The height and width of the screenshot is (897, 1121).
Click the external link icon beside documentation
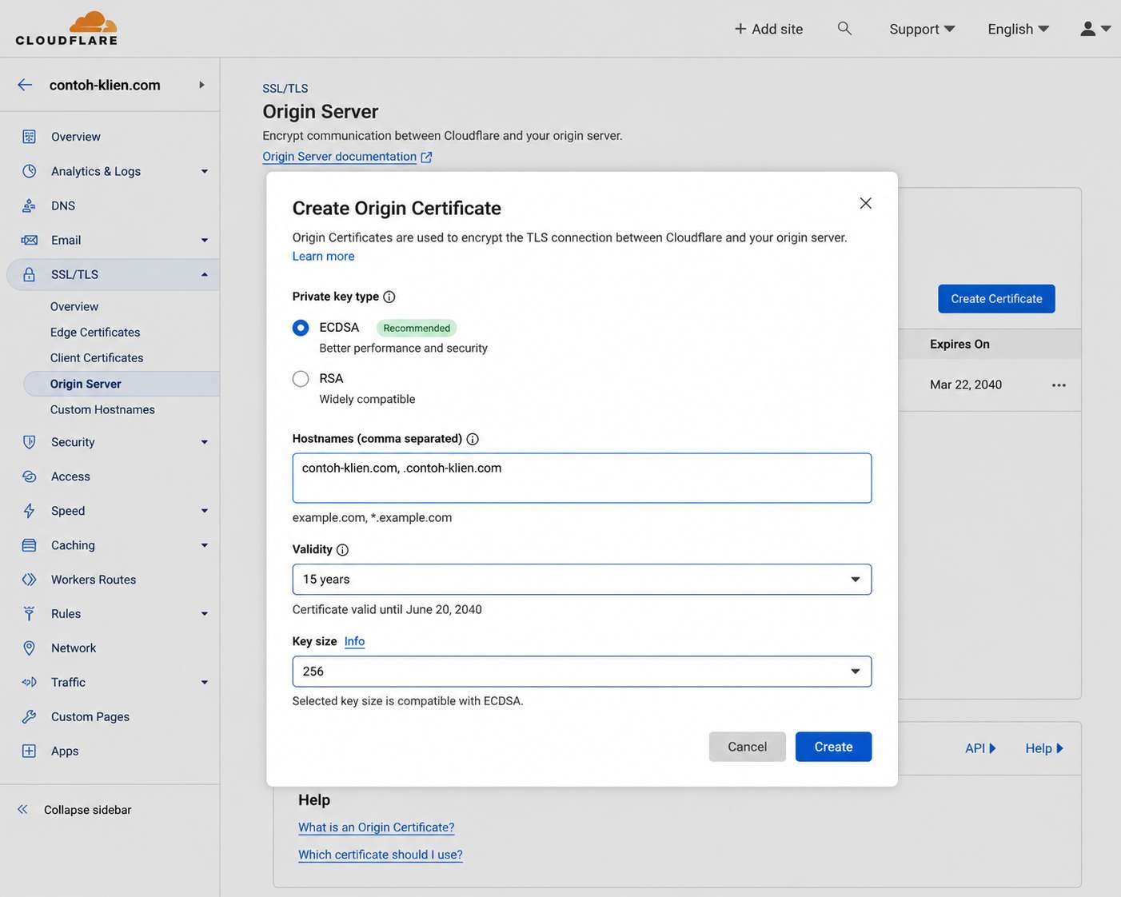(x=426, y=157)
